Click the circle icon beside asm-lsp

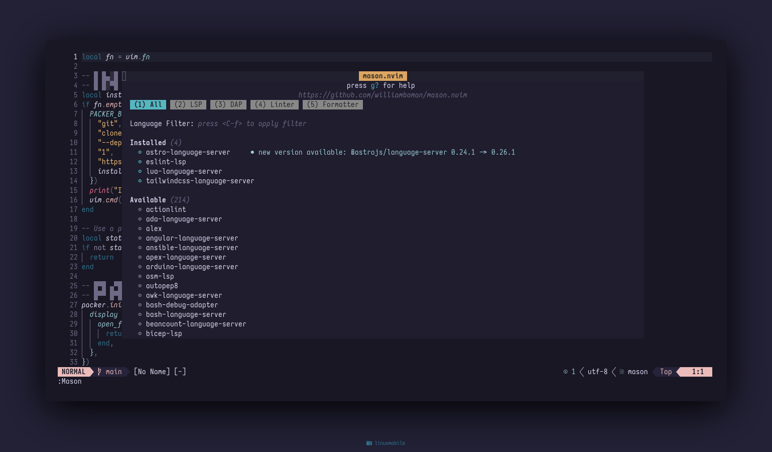click(x=140, y=276)
